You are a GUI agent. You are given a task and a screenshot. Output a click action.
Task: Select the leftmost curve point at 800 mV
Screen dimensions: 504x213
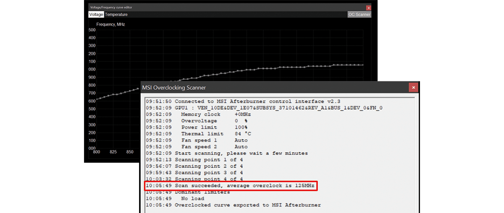click(97, 99)
